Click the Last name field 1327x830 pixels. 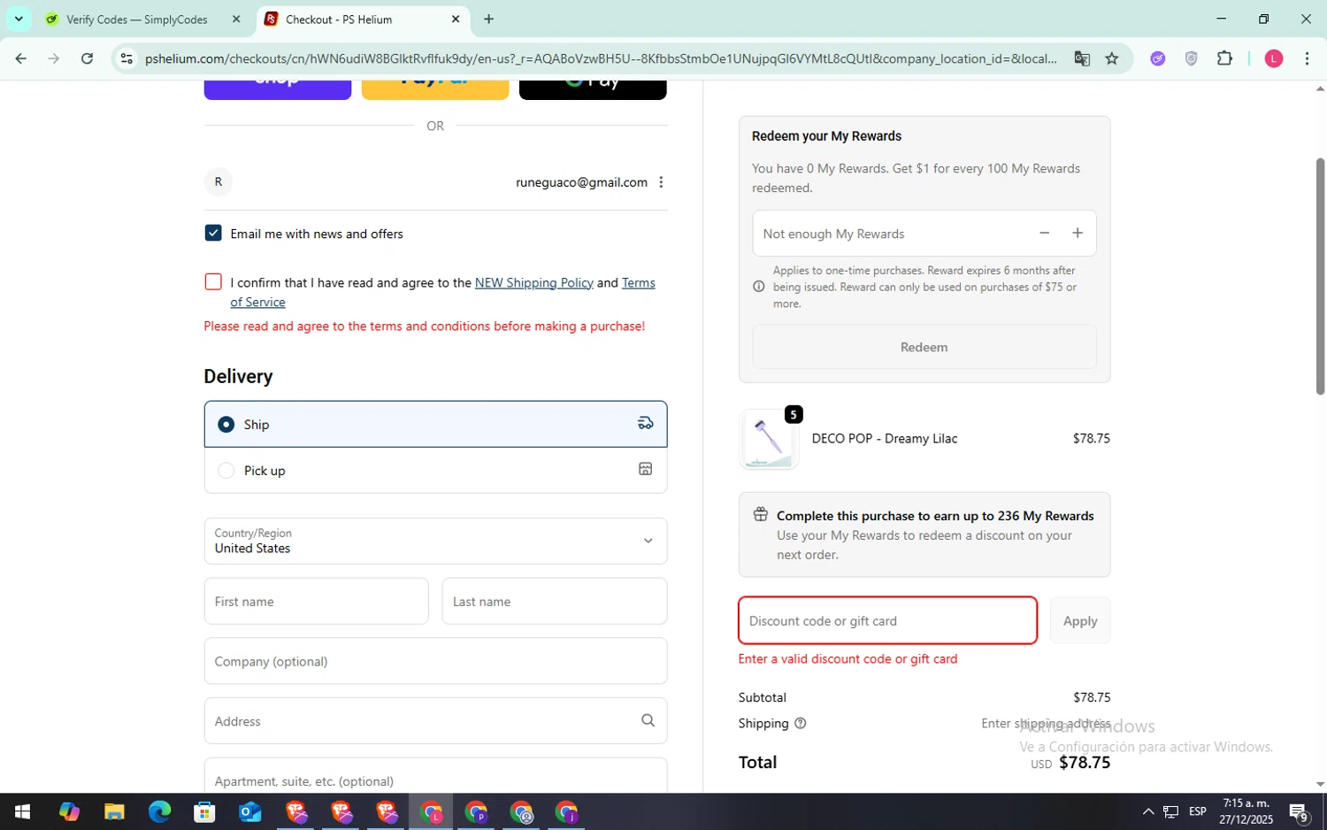click(x=554, y=601)
